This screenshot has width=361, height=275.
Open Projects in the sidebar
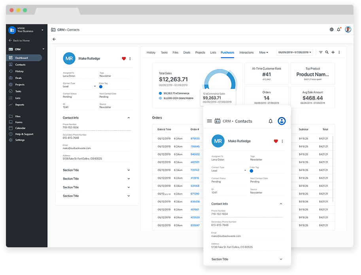20,85
